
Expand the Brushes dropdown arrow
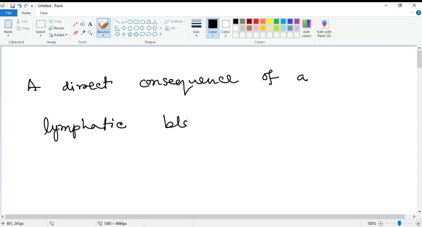103,35
